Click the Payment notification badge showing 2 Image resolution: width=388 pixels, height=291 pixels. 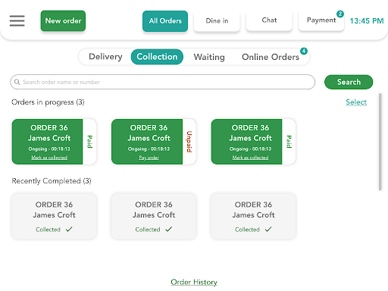click(340, 14)
